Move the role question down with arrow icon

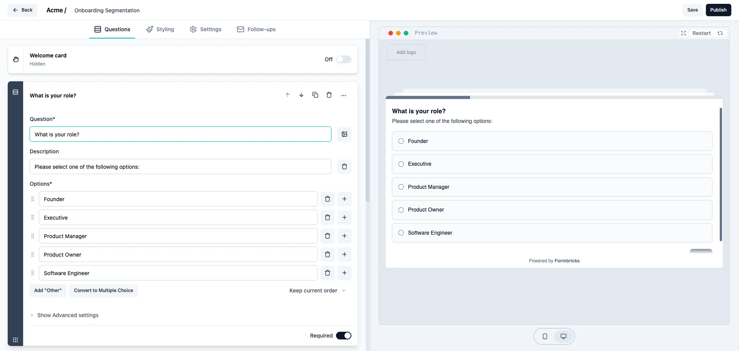[301, 95]
